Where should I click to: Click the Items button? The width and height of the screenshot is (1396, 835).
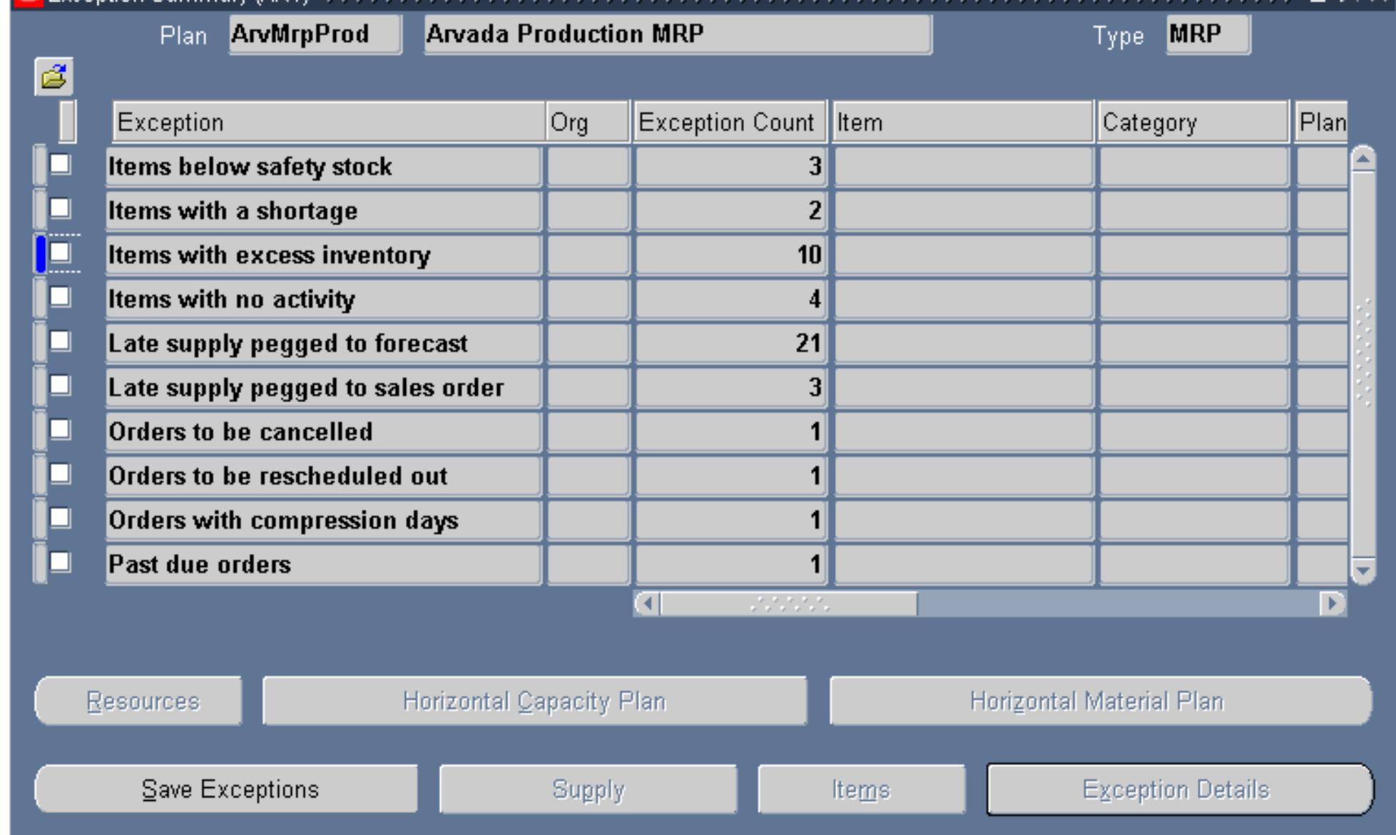861,789
